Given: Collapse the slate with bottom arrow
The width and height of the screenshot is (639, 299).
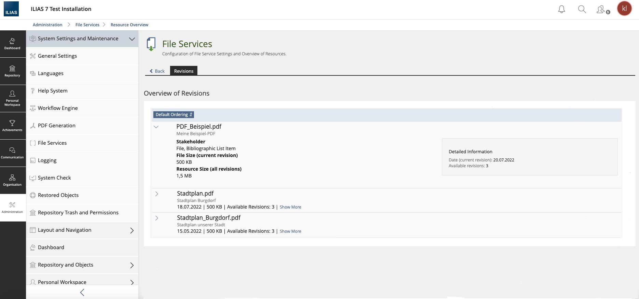Looking at the screenshot, I should (82, 292).
